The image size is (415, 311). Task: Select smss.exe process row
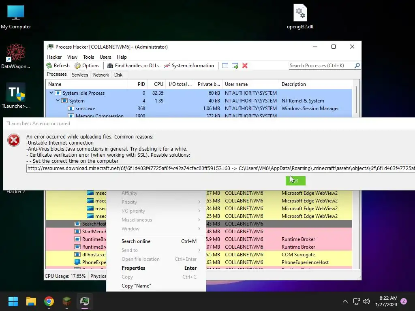click(199, 109)
